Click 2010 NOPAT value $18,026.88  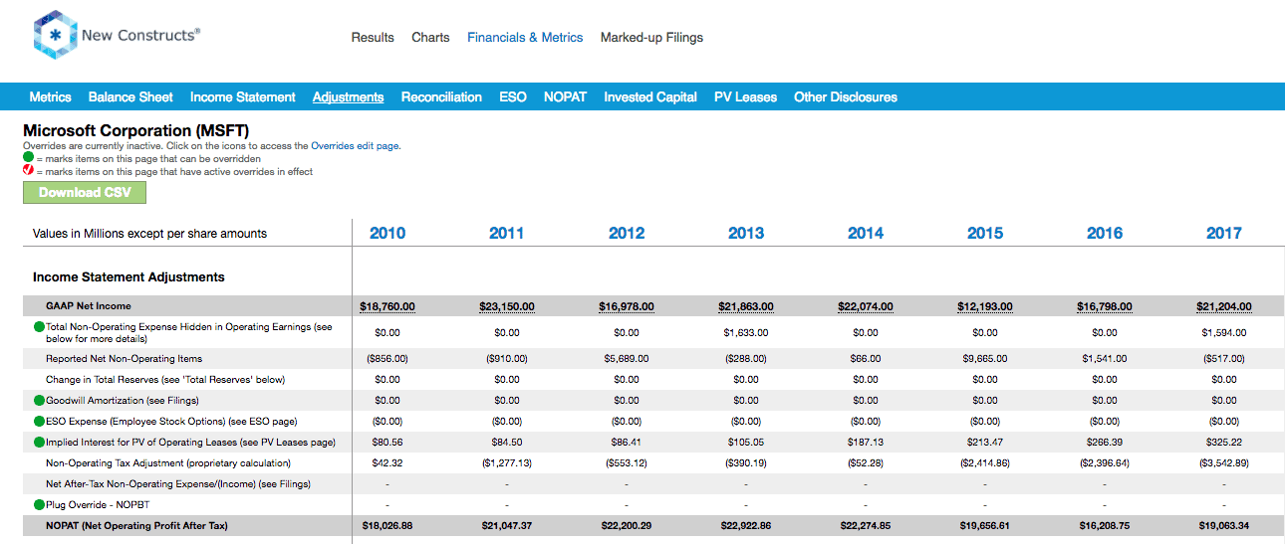(387, 525)
